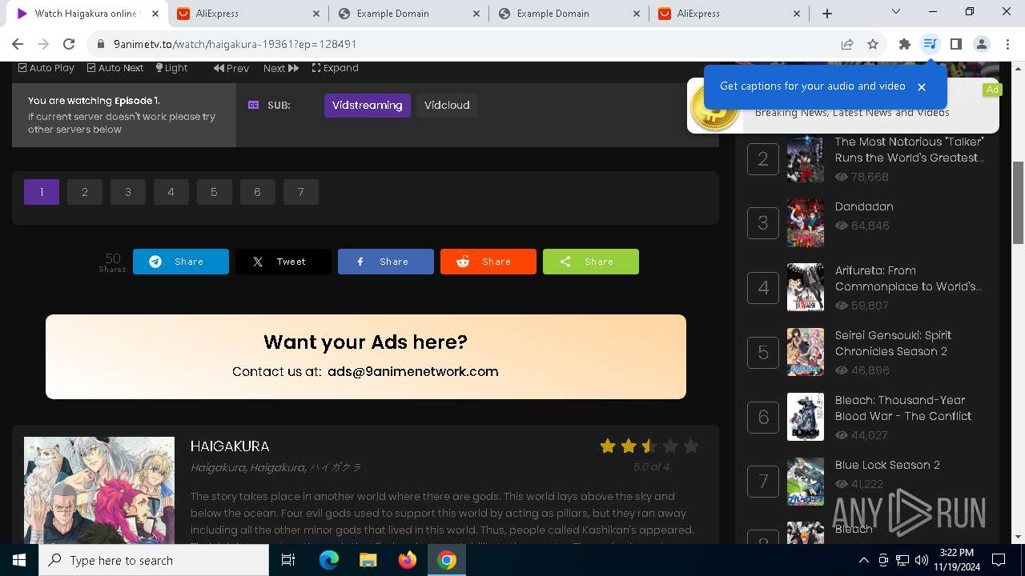The height and width of the screenshot is (576, 1025).
Task: Open a new browser tab
Action: click(x=827, y=14)
